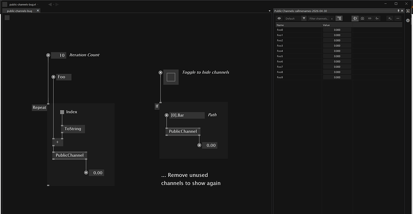Select the public-channels-bug document tab
This screenshot has width=413, height=214.
[20, 11]
